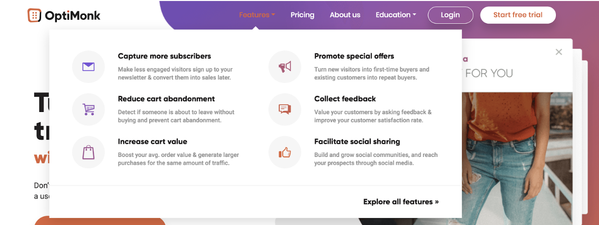
Task: Open the Capture more subscribers heading
Action: [x=165, y=56]
